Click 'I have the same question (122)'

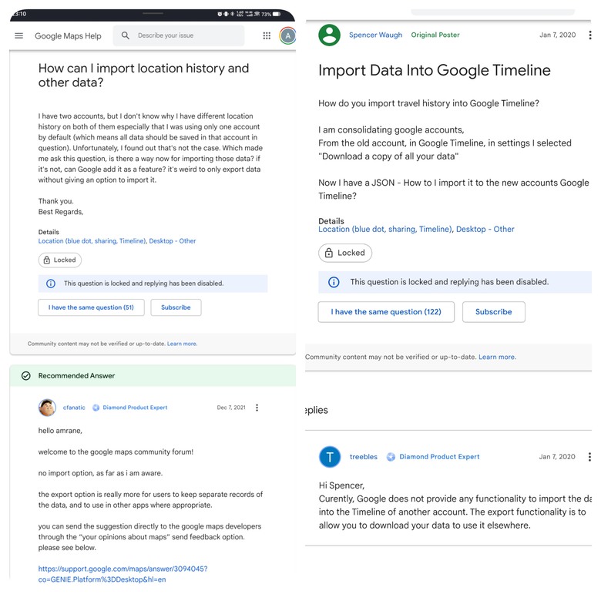pyautogui.click(x=386, y=312)
